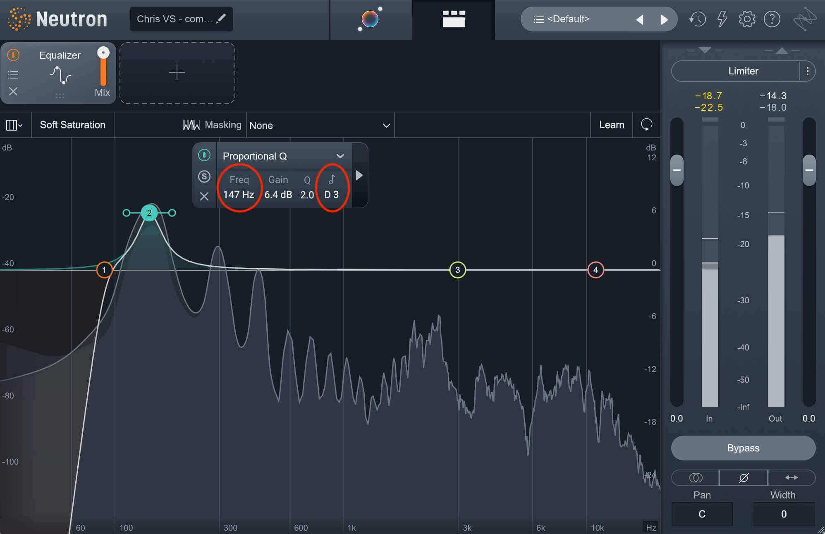
Task: Click right Q handle of band 2
Action: click(x=172, y=213)
